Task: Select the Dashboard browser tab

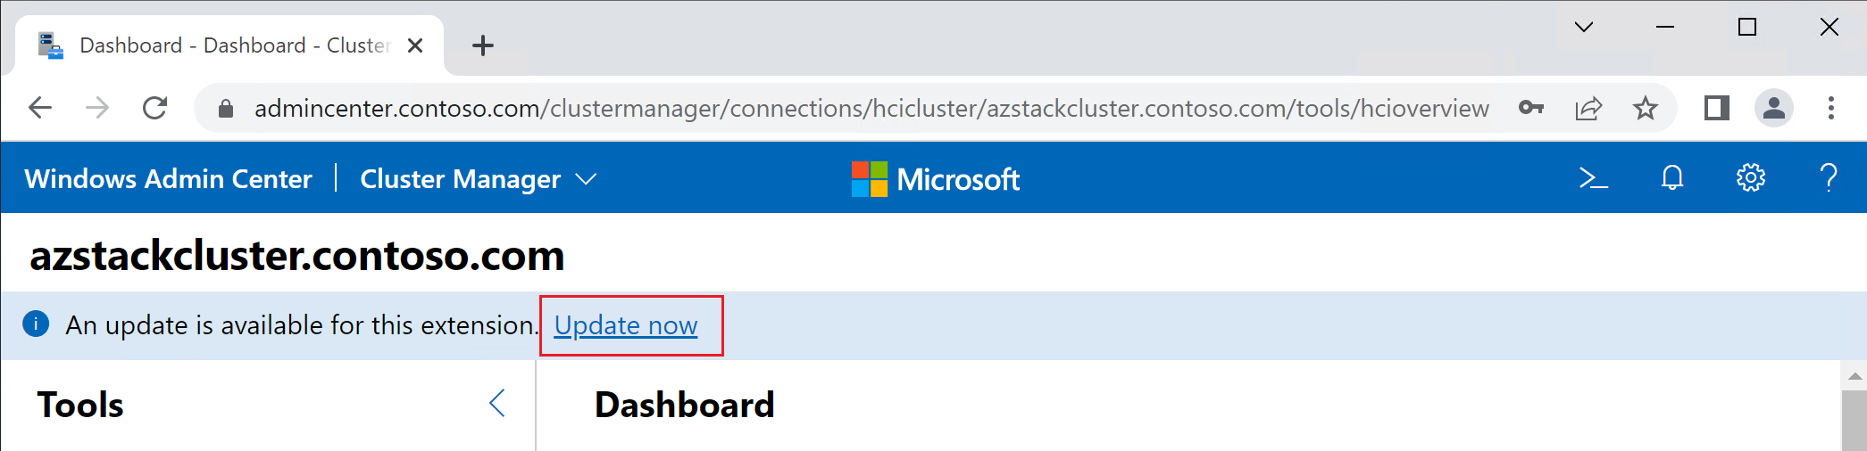Action: (229, 45)
